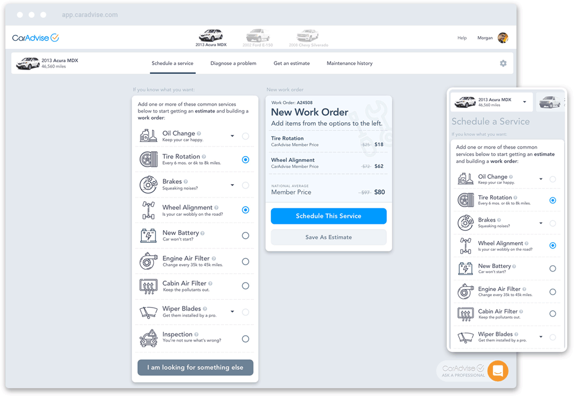Toggle Tire Rotation radio in mobile panel
This screenshot has height=396, width=574.
553,200
